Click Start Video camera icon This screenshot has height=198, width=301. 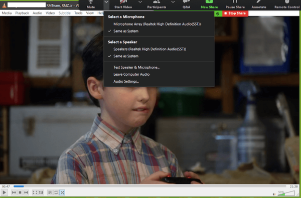coord(123,2)
